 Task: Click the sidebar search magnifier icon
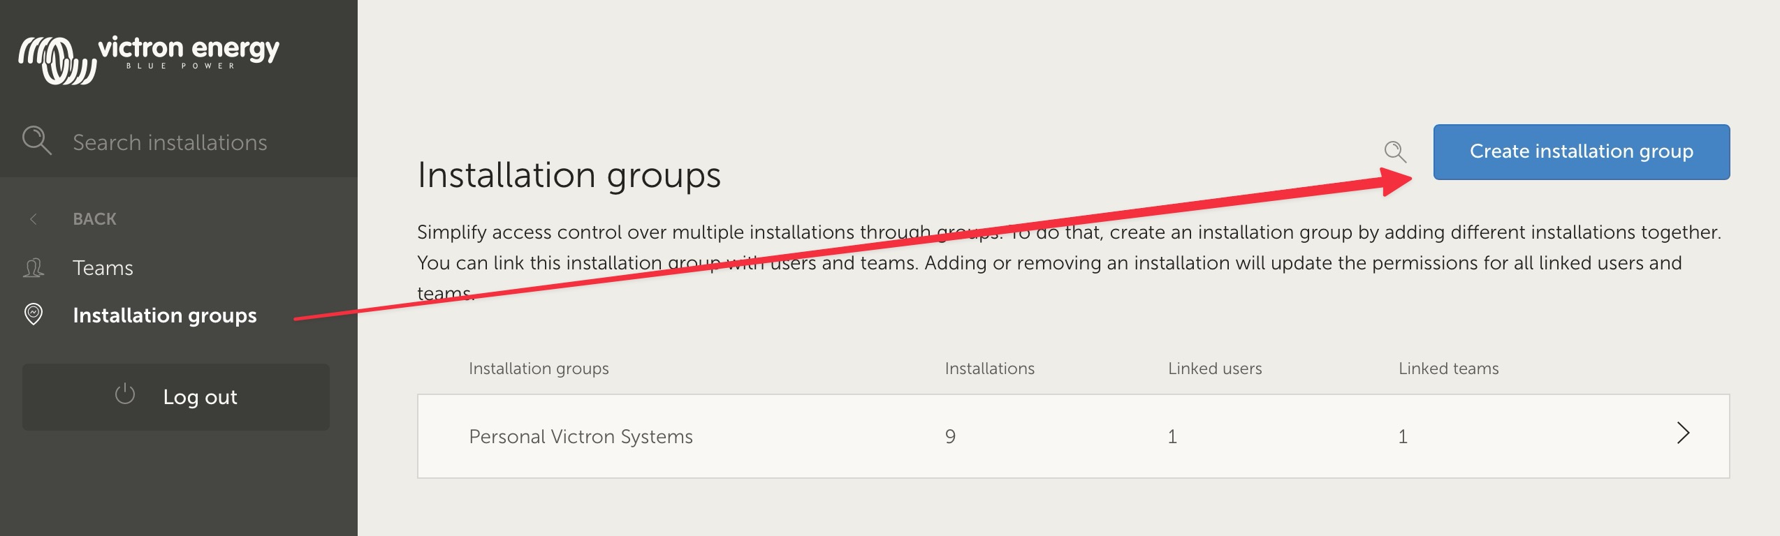(36, 140)
